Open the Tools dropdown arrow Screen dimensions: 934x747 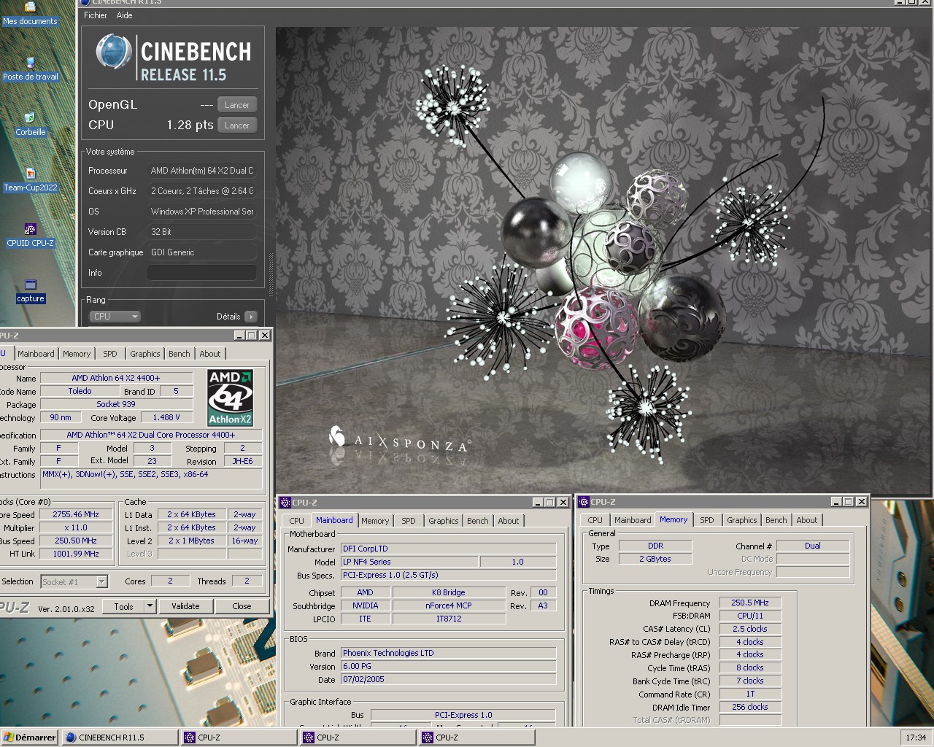pos(150,606)
